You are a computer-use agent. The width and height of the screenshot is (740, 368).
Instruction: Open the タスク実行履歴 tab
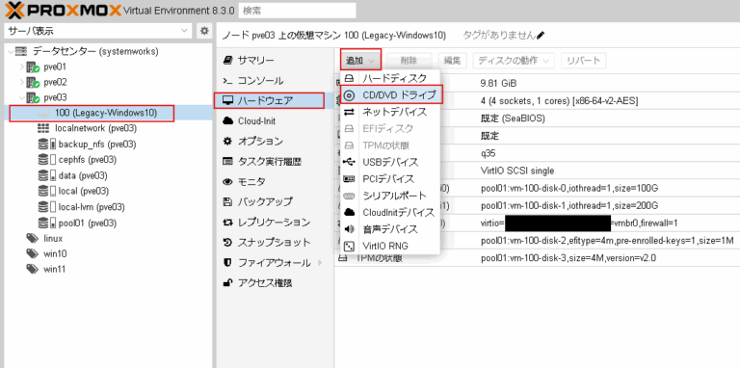(276, 161)
